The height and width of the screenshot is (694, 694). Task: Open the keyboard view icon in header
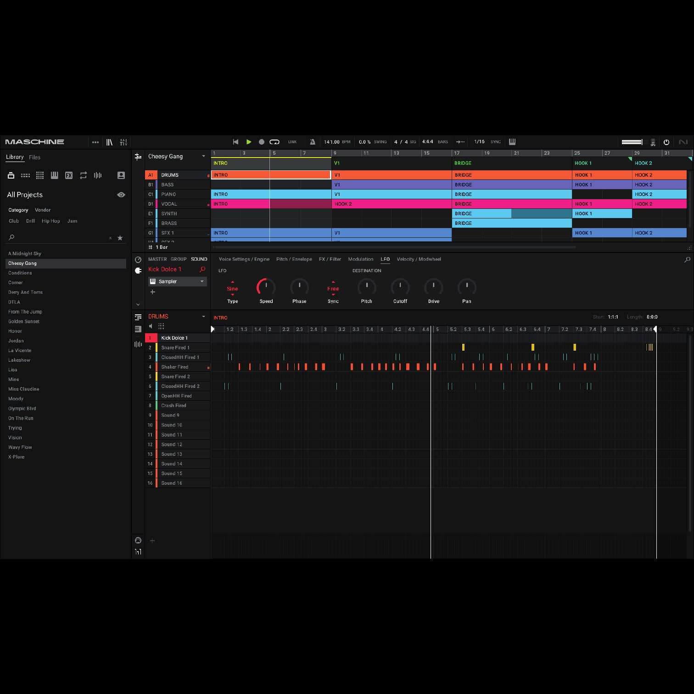512,142
